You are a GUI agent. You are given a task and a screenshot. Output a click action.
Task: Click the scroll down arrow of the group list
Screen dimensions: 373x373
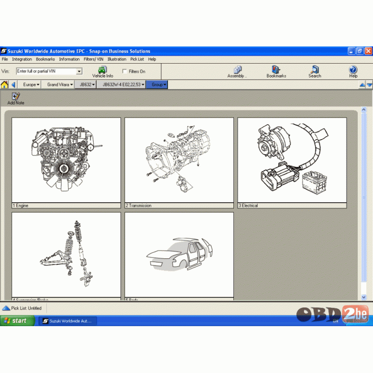coord(363,297)
